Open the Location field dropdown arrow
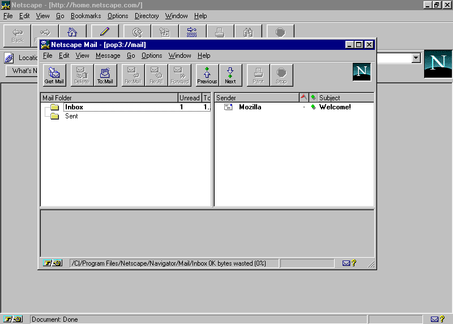453x324 pixels. [x=416, y=58]
